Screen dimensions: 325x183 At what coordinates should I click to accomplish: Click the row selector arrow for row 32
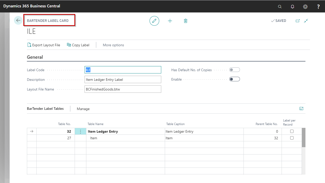32,131
